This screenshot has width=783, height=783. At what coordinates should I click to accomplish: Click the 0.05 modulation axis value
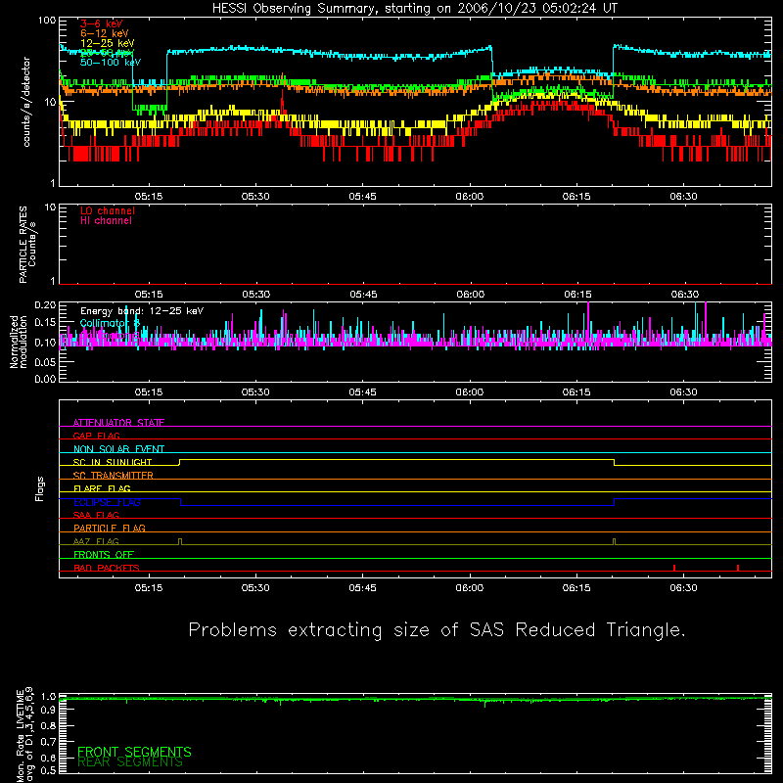pos(45,361)
